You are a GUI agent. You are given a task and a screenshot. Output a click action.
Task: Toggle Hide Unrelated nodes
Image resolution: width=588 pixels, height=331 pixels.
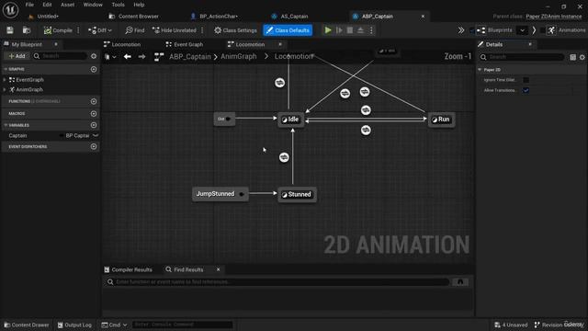175,30
